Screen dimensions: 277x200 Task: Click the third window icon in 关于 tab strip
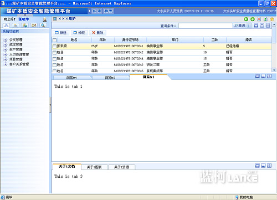269,166
